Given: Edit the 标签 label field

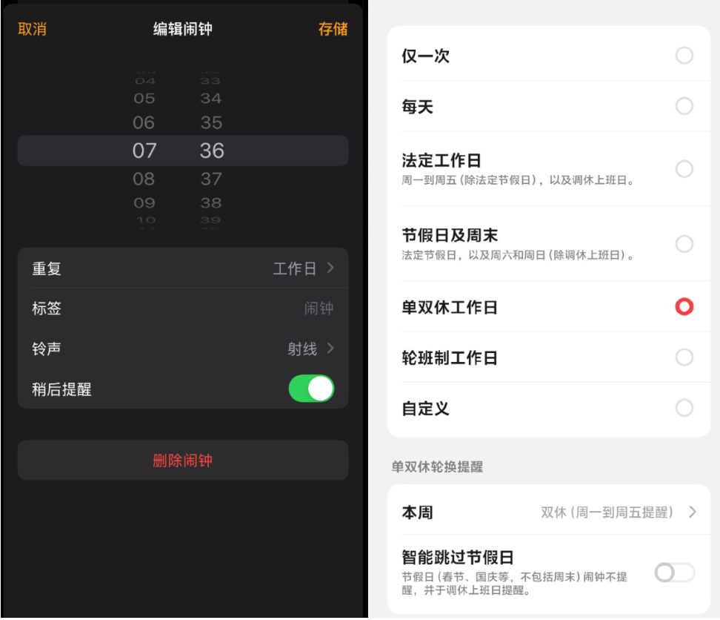Looking at the screenshot, I should point(183,309).
